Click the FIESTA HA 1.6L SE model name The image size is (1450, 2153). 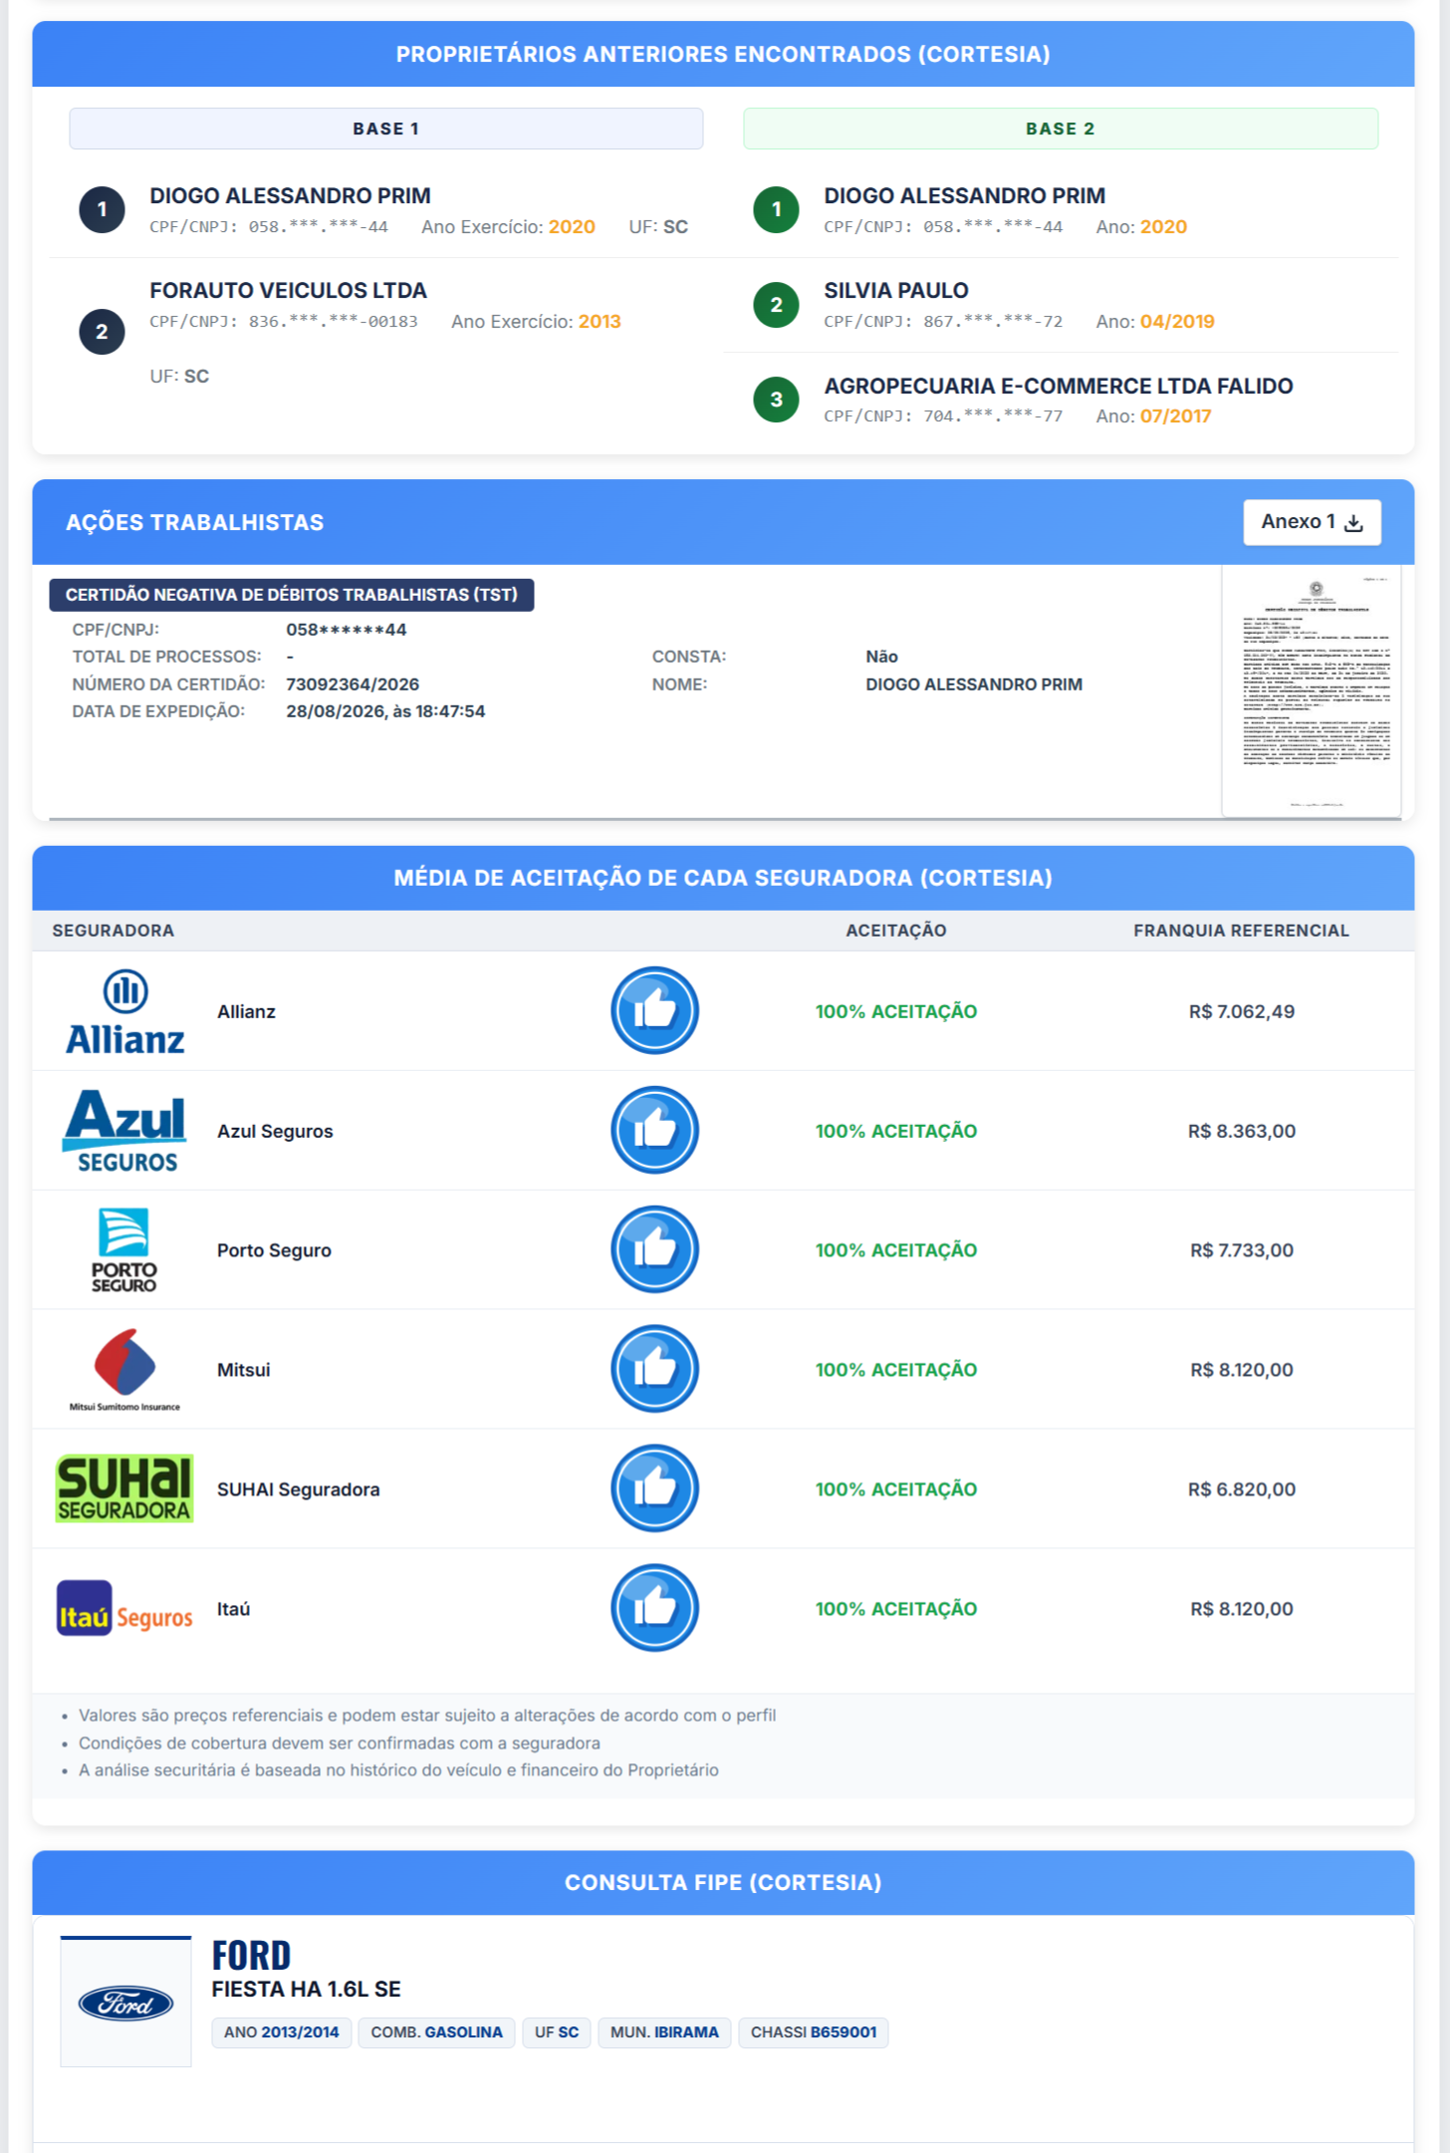coord(307,1990)
